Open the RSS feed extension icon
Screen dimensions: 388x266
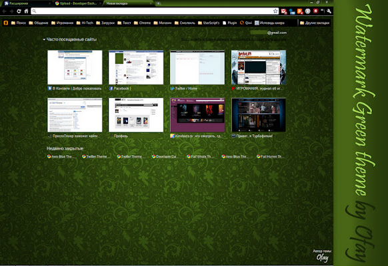point(300,11)
